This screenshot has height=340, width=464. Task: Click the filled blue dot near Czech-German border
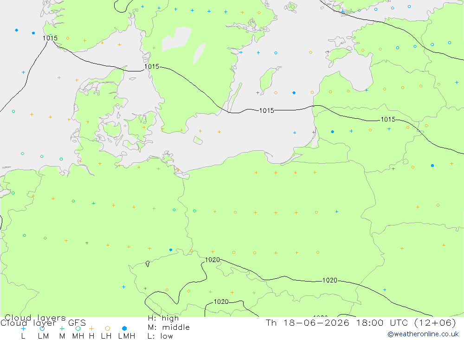[x=171, y=250]
